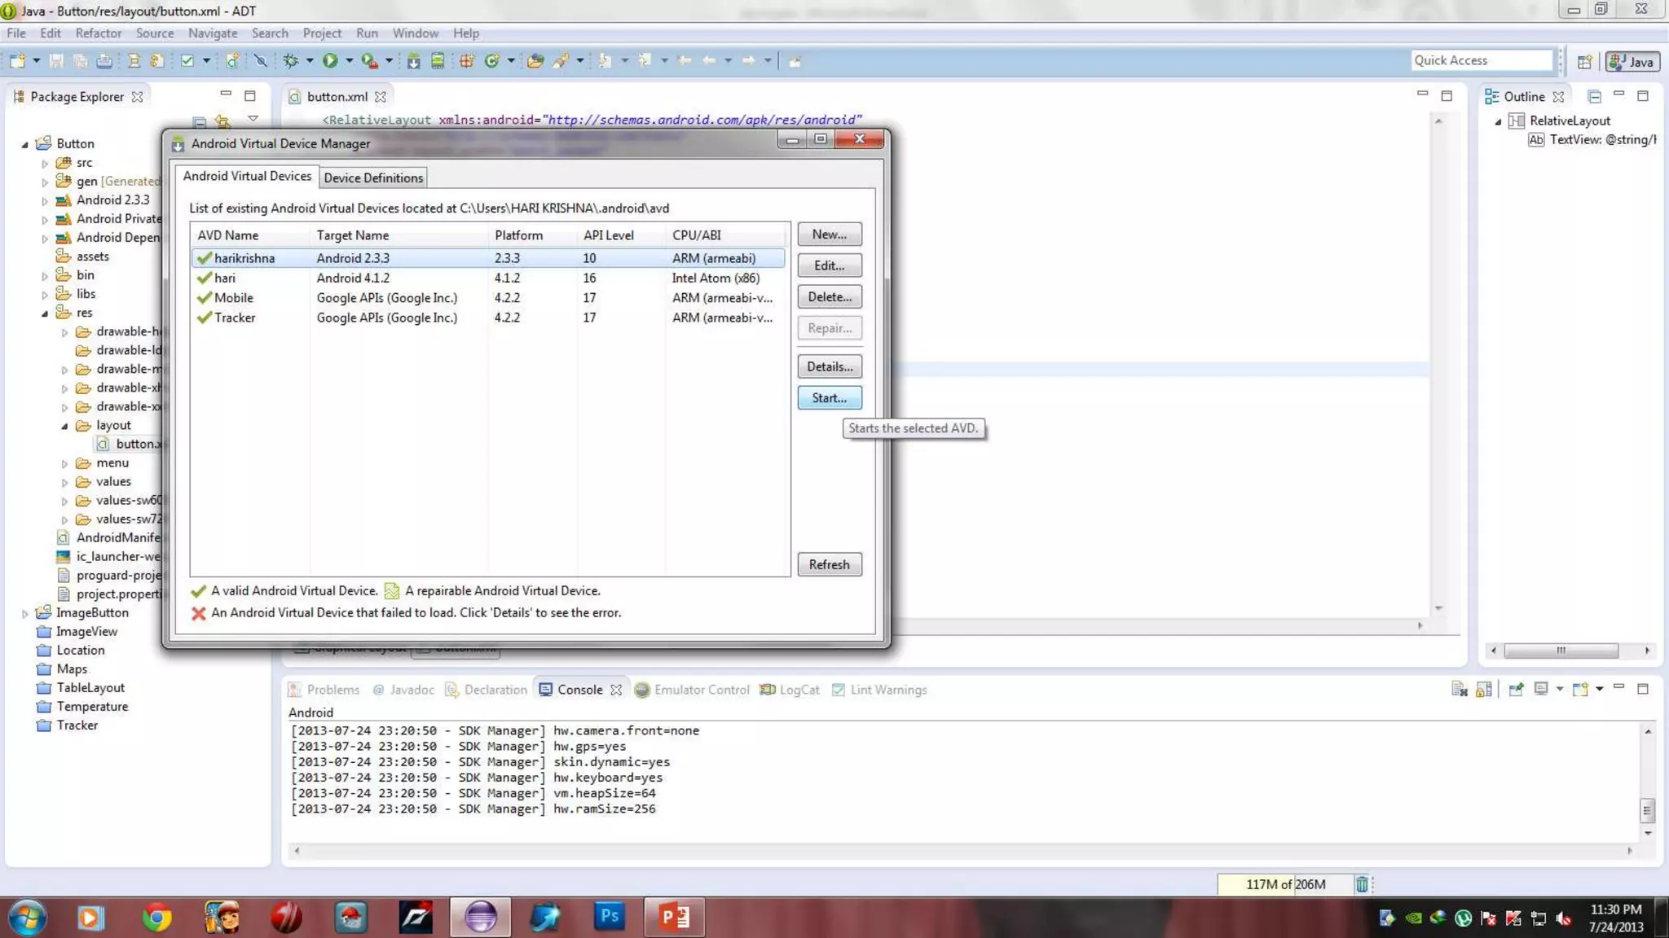Screen dimensions: 1669x938
Task: Click the Refresh button in AVD Manager
Action: pos(829,564)
